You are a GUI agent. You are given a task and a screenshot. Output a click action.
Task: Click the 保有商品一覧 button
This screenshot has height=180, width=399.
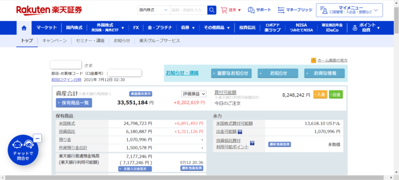pyautogui.click(x=74, y=103)
